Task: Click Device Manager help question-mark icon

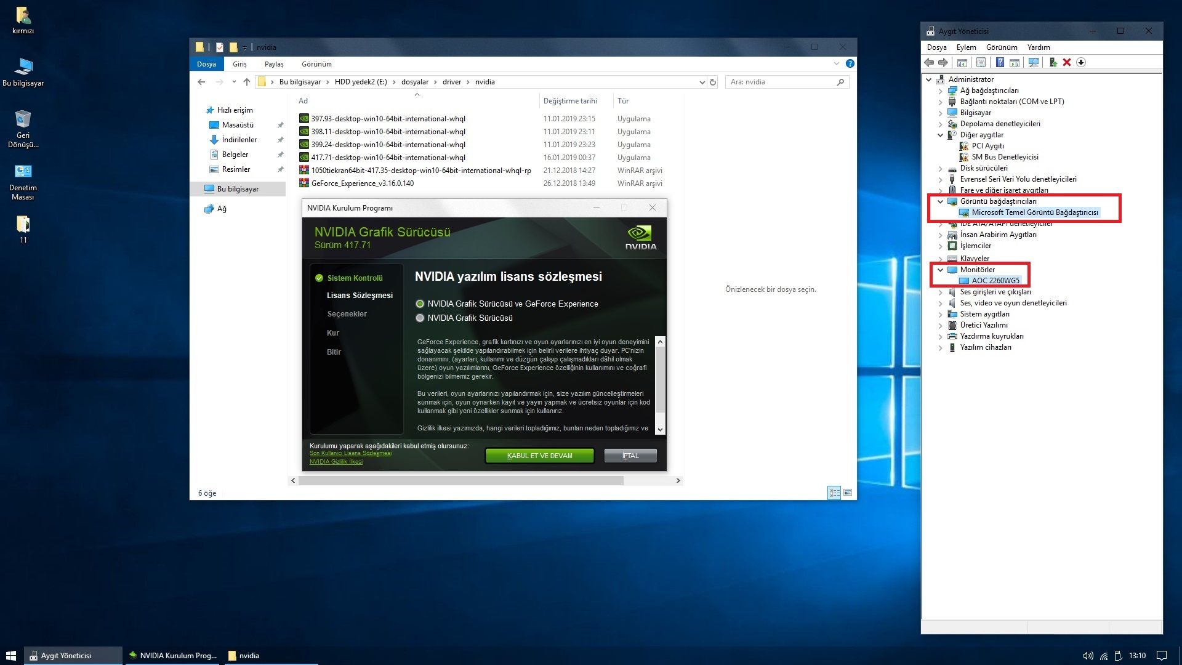Action: tap(1000, 62)
